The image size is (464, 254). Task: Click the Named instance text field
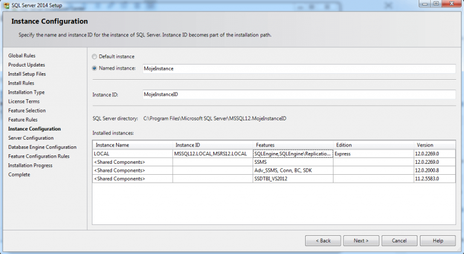click(x=299, y=68)
